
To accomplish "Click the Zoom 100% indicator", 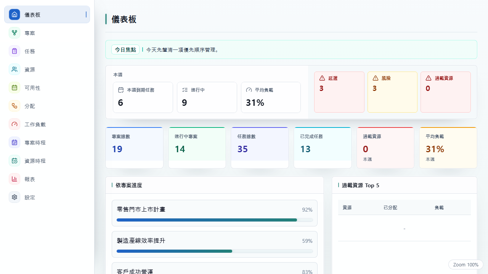I will (466, 264).
